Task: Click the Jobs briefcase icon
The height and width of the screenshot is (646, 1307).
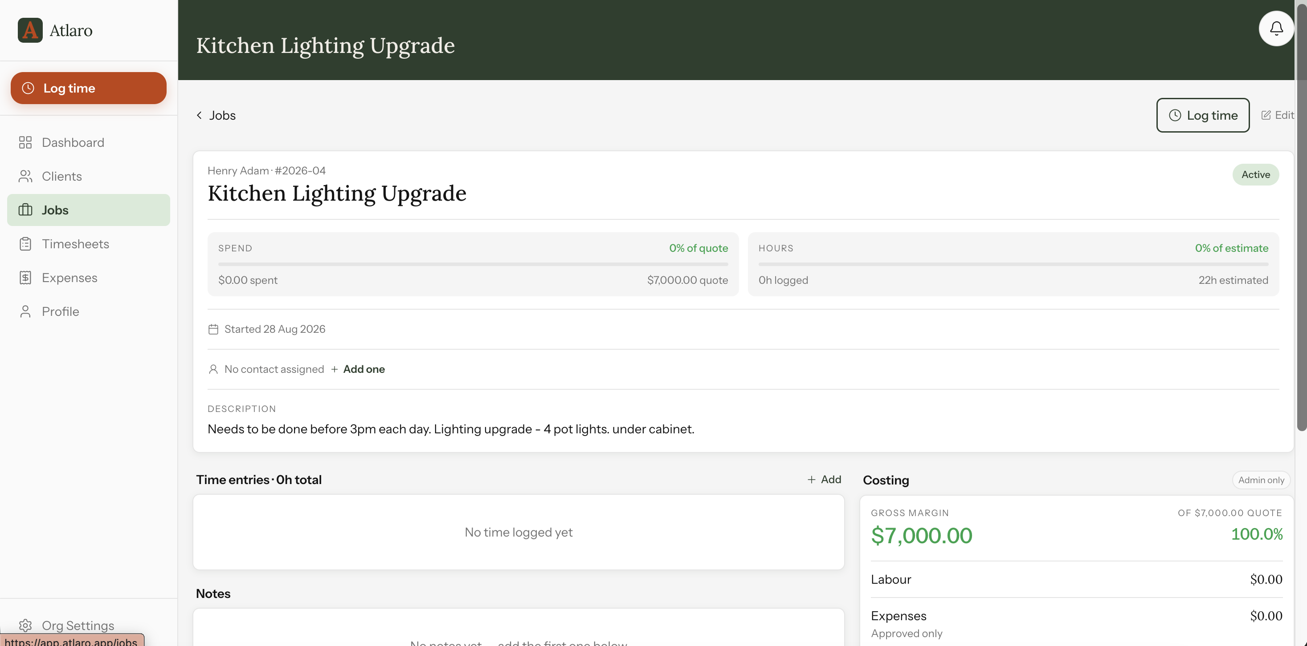Action: pos(25,210)
